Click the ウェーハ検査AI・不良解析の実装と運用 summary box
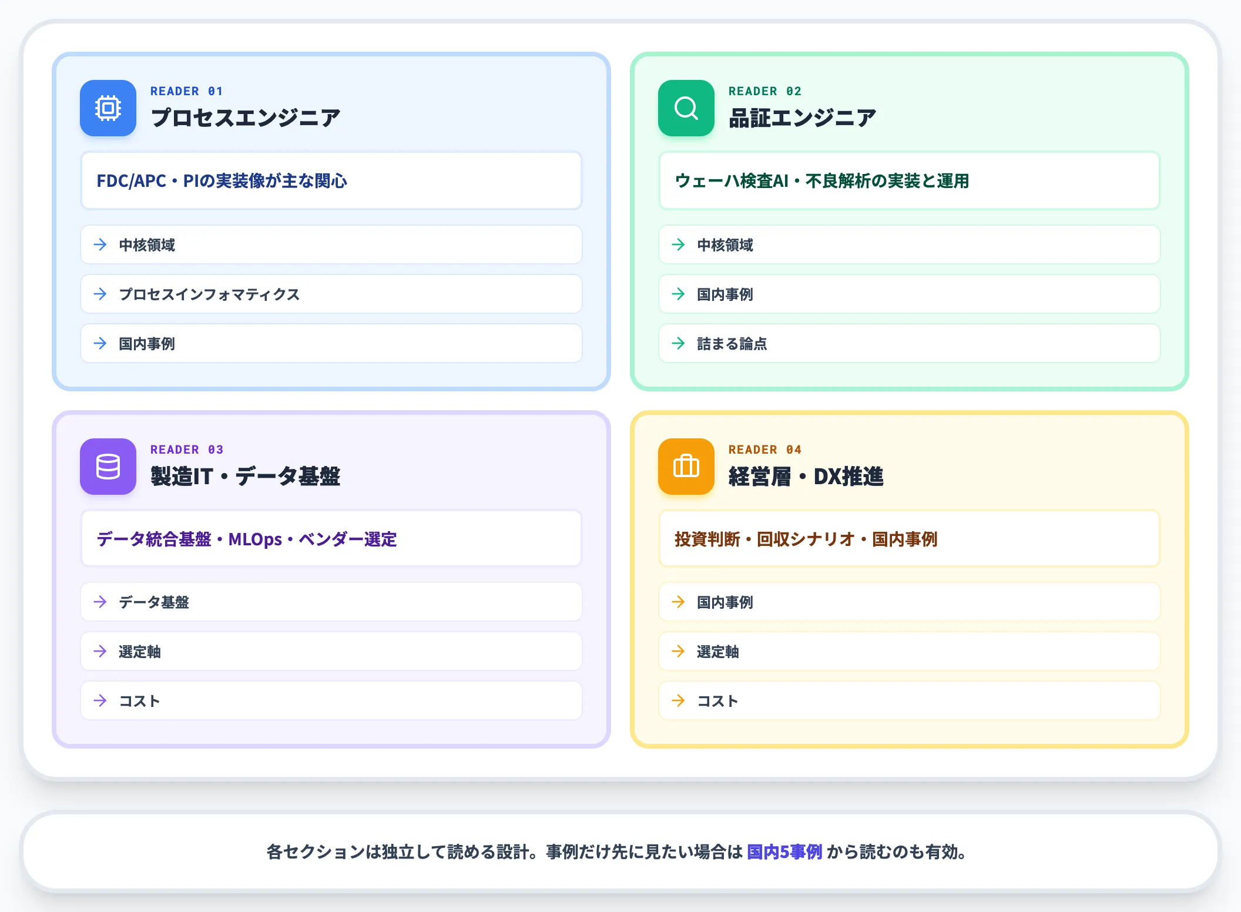Viewport: 1241px width, 912px height. pos(910,180)
